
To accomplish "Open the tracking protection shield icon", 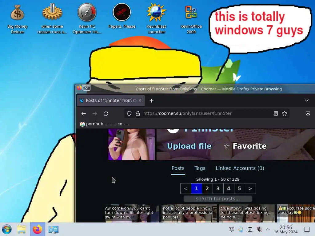I will [129, 113].
